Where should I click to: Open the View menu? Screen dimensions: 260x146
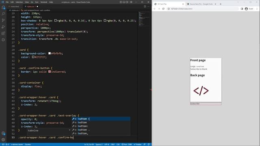point(27,2)
